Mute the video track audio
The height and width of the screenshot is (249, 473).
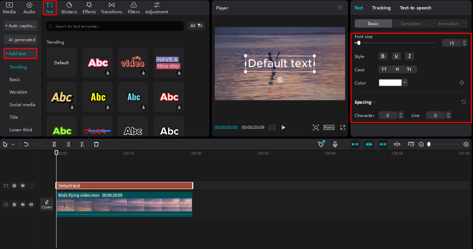pos(31,204)
